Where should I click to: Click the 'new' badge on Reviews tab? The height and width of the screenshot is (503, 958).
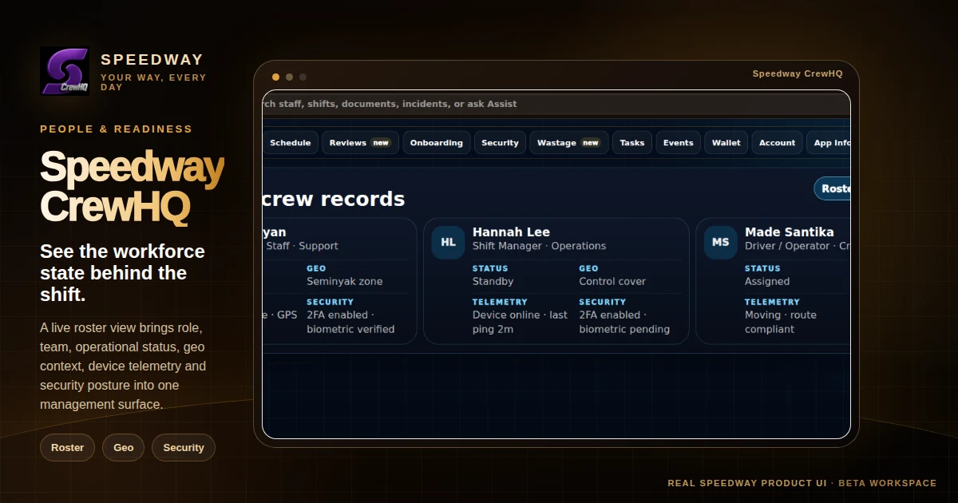coord(381,143)
